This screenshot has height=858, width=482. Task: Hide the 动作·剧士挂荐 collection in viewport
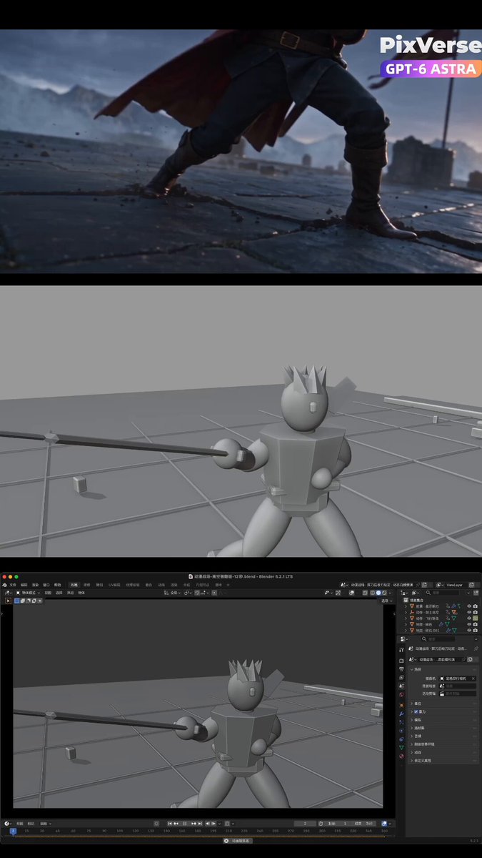tap(470, 612)
